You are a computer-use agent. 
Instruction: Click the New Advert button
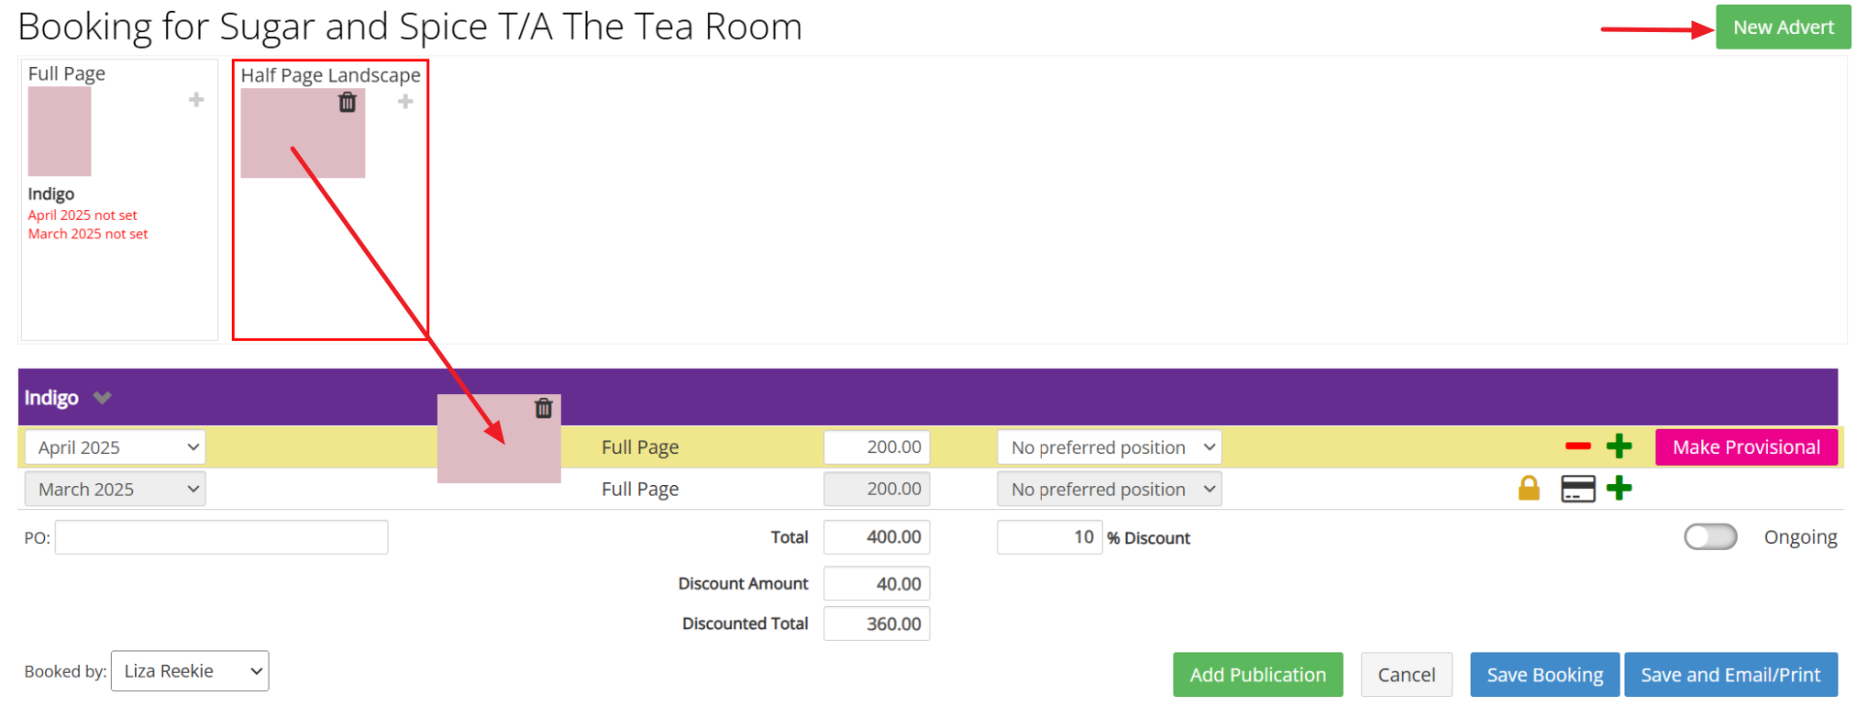point(1783,28)
